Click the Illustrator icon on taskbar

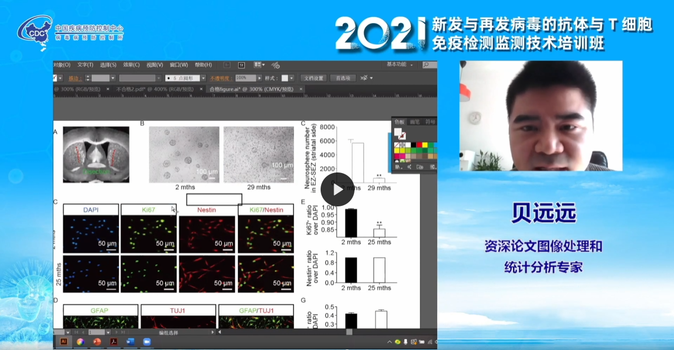64,342
